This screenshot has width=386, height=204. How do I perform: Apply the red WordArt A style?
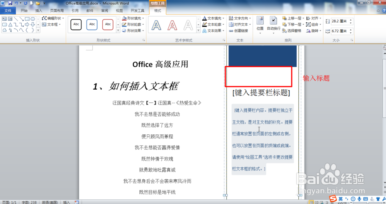tap(172, 25)
